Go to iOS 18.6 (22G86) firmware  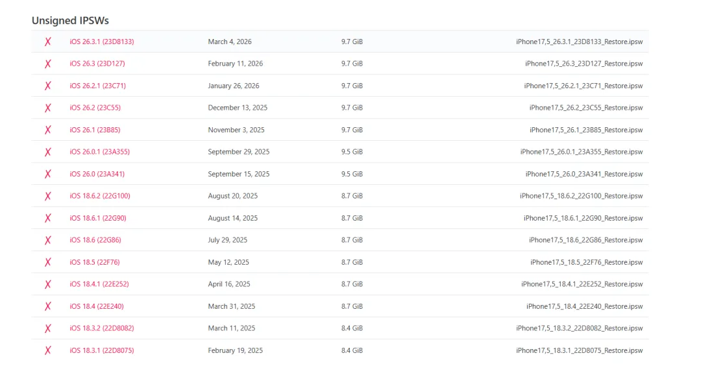(95, 240)
